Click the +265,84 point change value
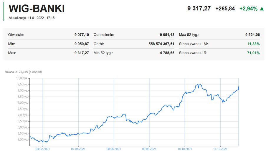Screen dimensions: 271x157 tap(225, 9)
